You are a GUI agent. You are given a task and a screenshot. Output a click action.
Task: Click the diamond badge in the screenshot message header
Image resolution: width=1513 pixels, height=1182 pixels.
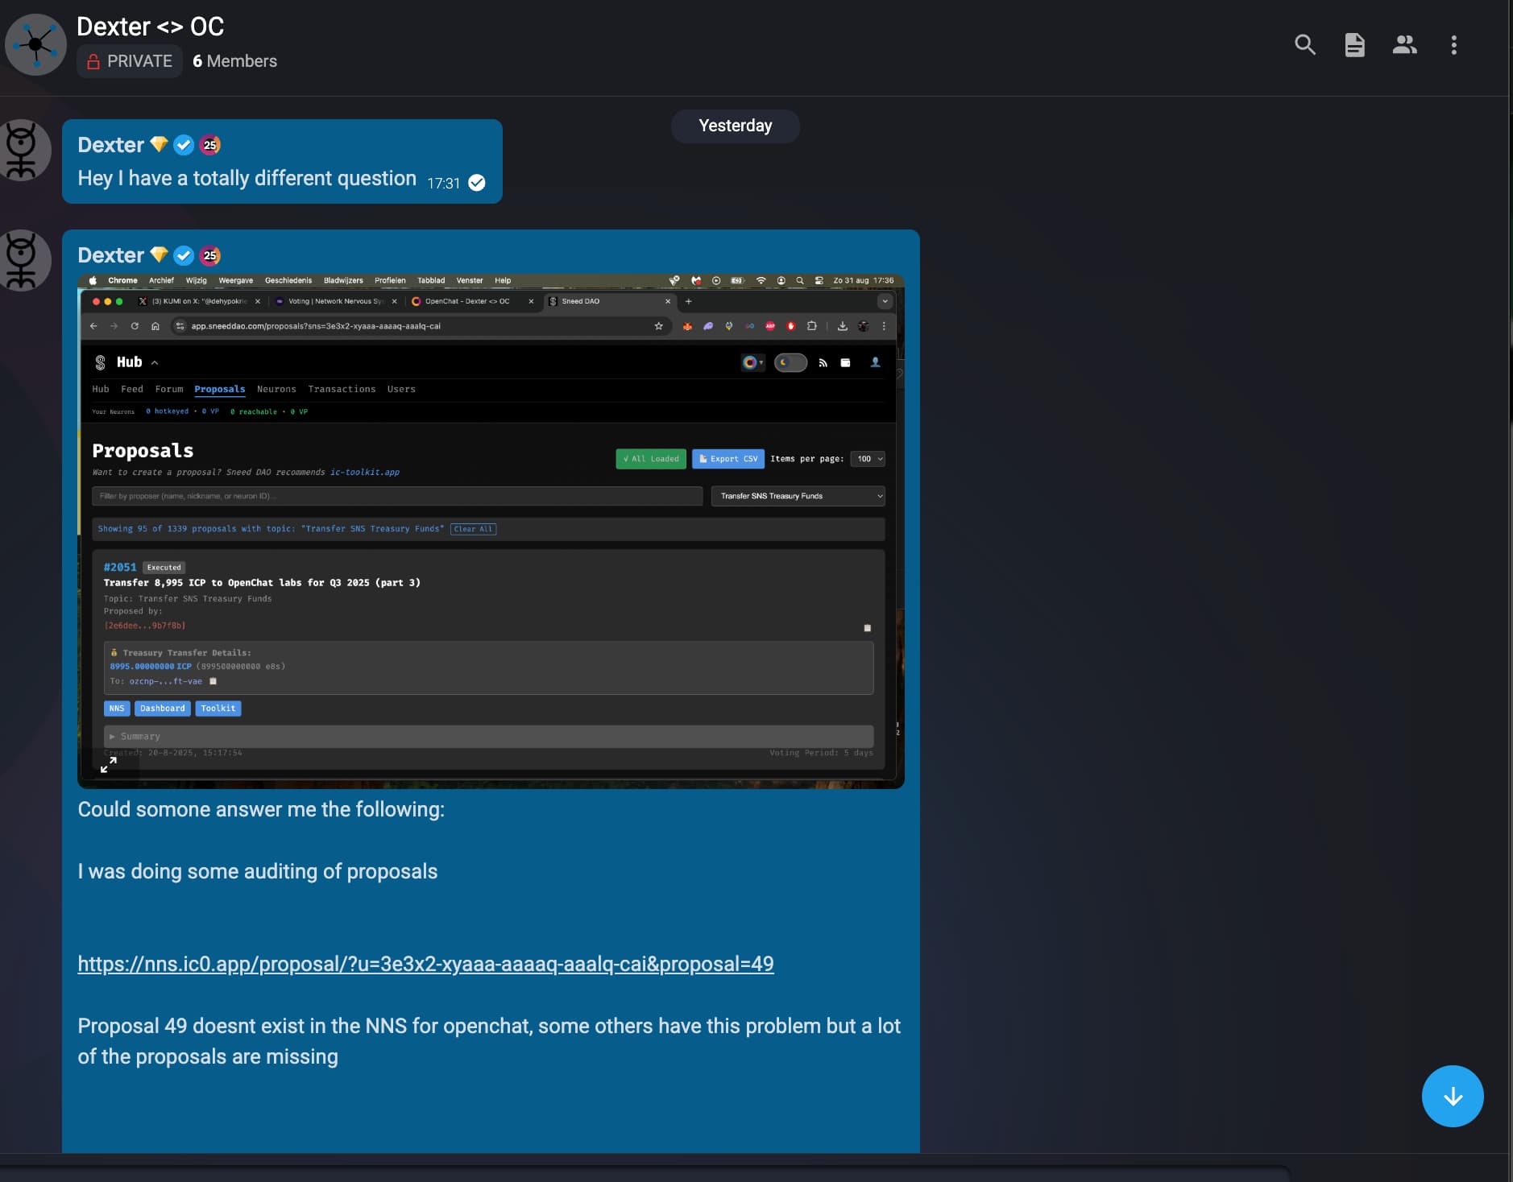160,254
